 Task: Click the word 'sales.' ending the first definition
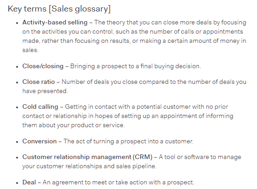pyautogui.click(x=30, y=50)
